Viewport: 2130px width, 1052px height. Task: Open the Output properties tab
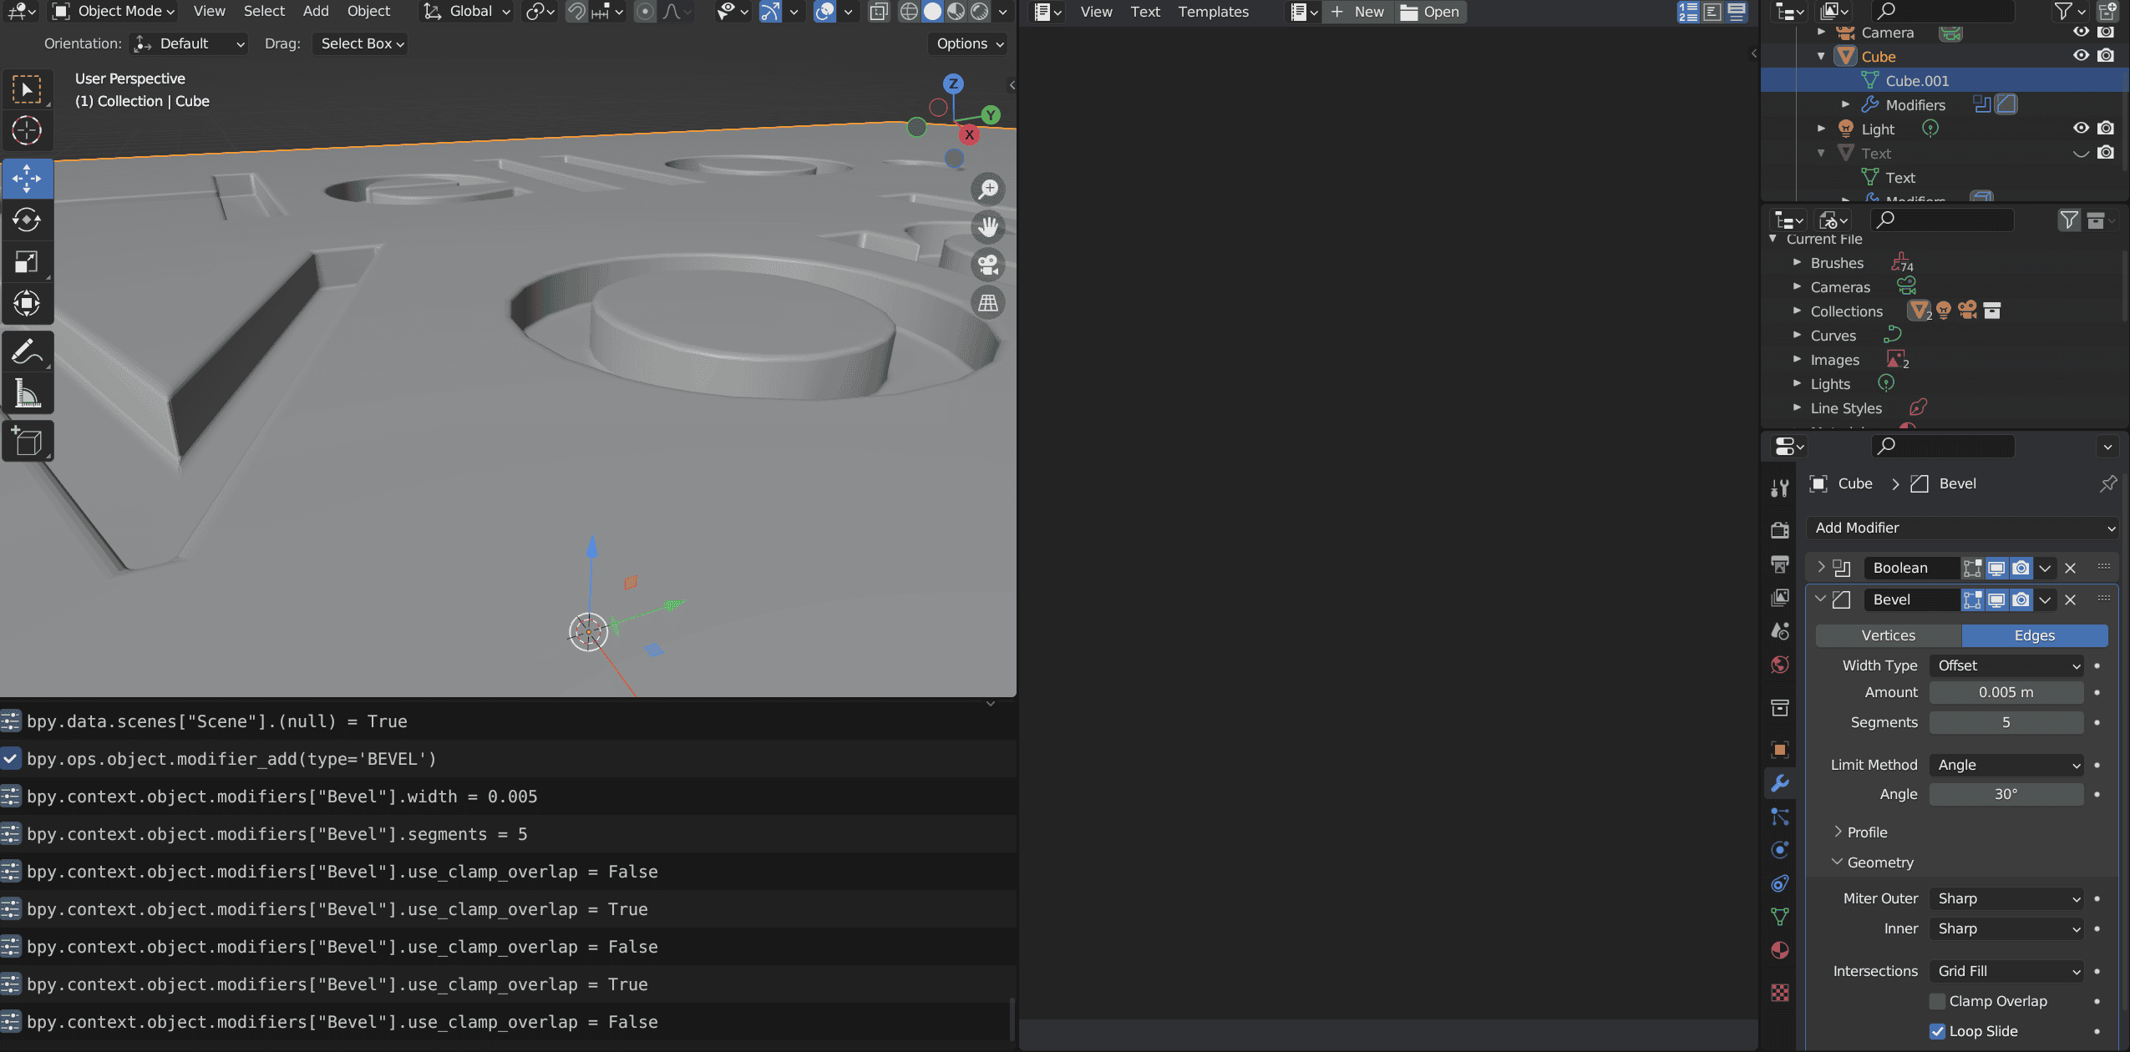[1780, 564]
